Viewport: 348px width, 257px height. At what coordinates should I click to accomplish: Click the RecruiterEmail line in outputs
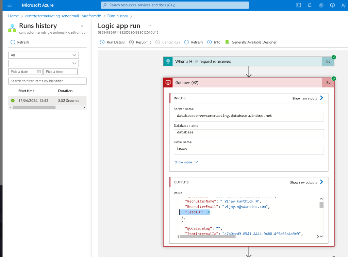point(227,207)
